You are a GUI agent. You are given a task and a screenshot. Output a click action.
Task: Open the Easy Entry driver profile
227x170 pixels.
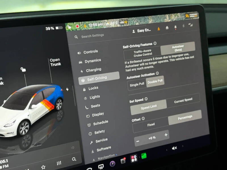142,31
